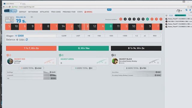The height and width of the screenshot is (108, 192).
Task: Add 100 to wager with +100
Action: (x=99, y=36)
